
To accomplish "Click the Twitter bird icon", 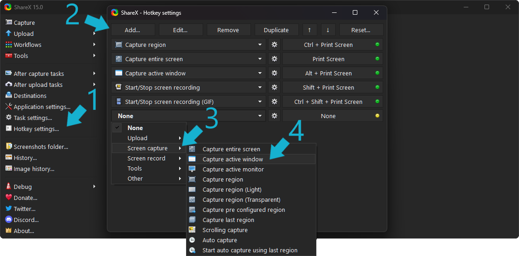I will point(9,209).
